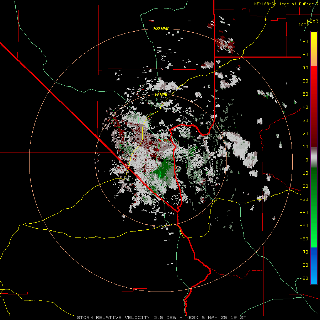Click the 70 value on the color scale
Screen dimensions: 320x320
tap(305, 68)
